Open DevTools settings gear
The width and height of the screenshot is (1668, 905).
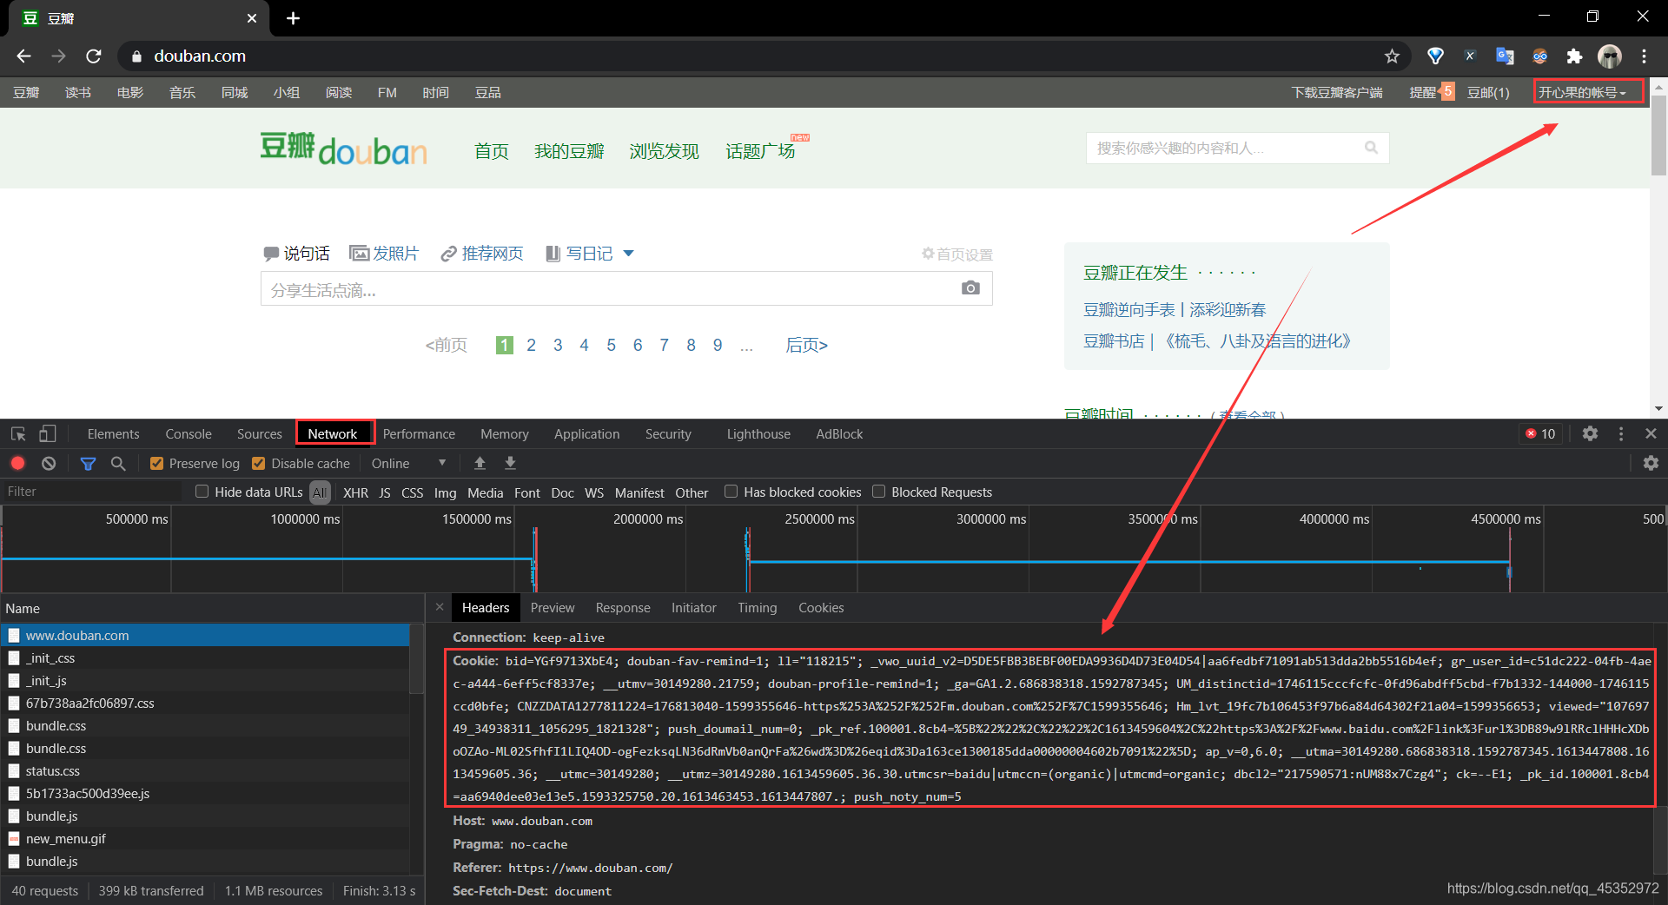(1590, 433)
